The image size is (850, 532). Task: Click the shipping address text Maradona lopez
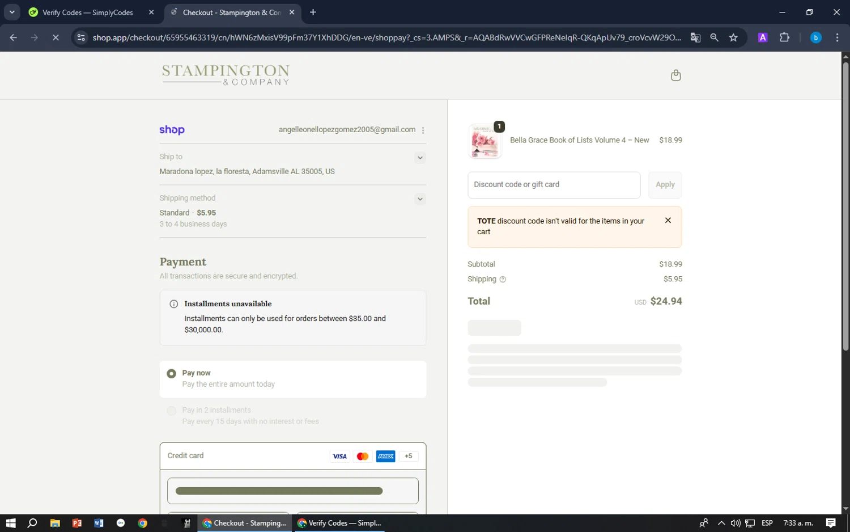point(247,171)
